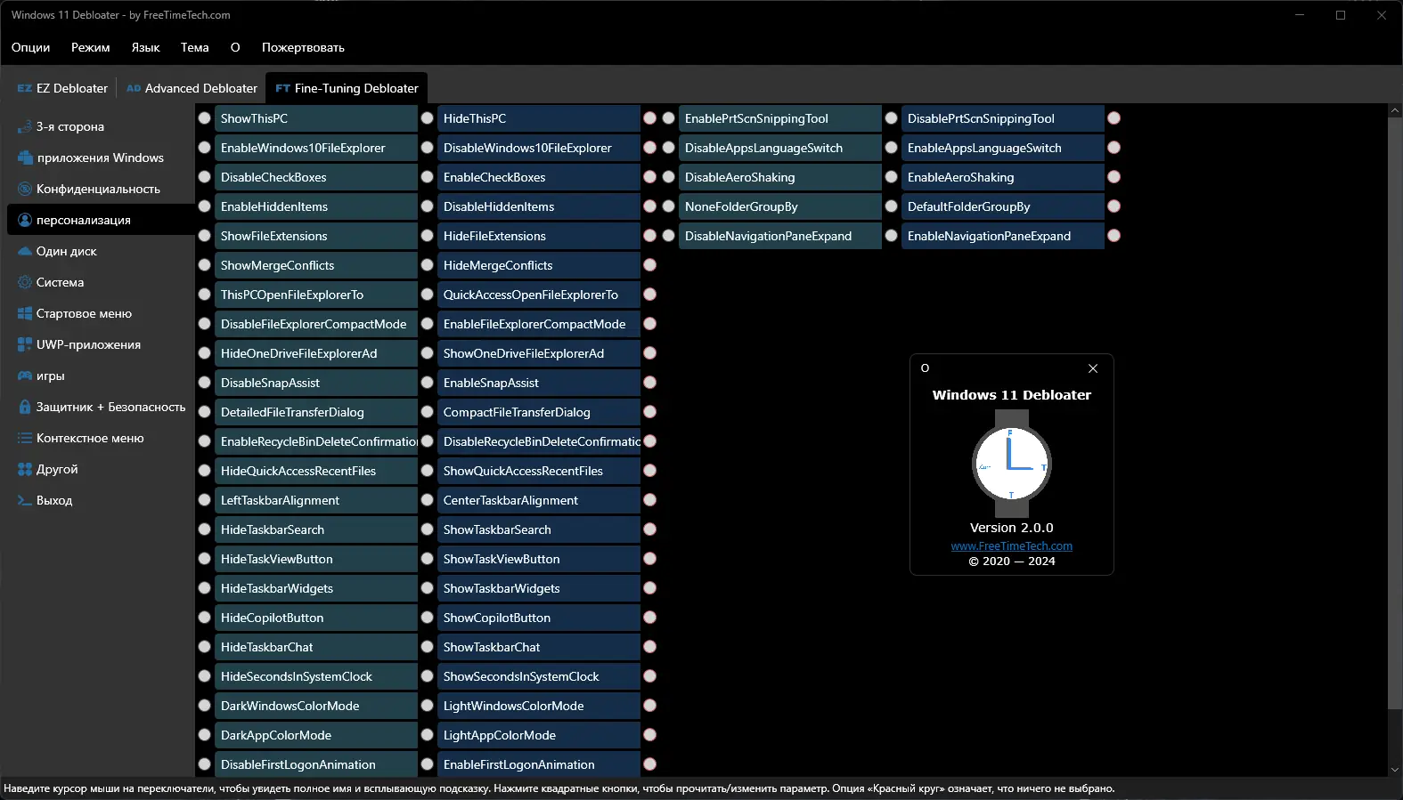Open the 3-я сторона sidebar section
The width and height of the screenshot is (1403, 800).
100,126
